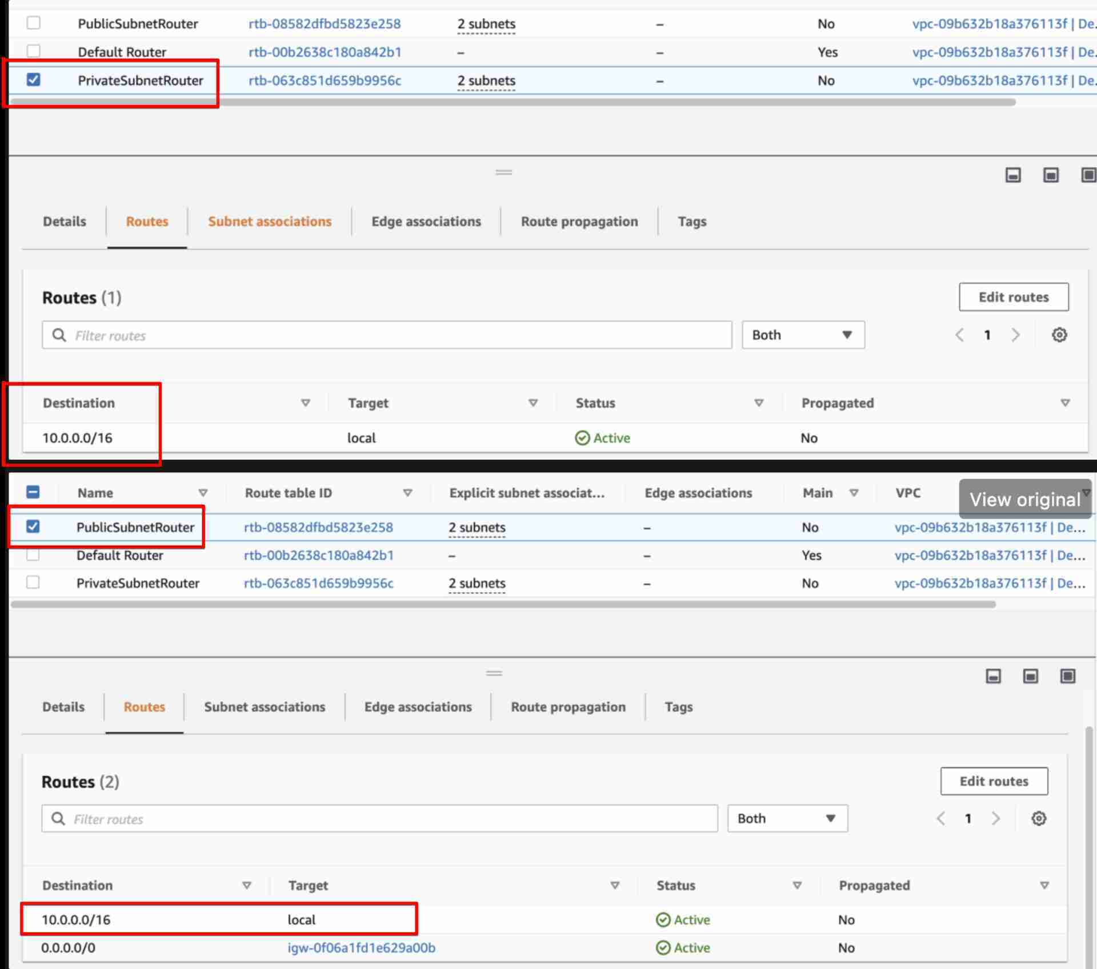Sort by Destination in Routes (1) table

click(x=306, y=403)
